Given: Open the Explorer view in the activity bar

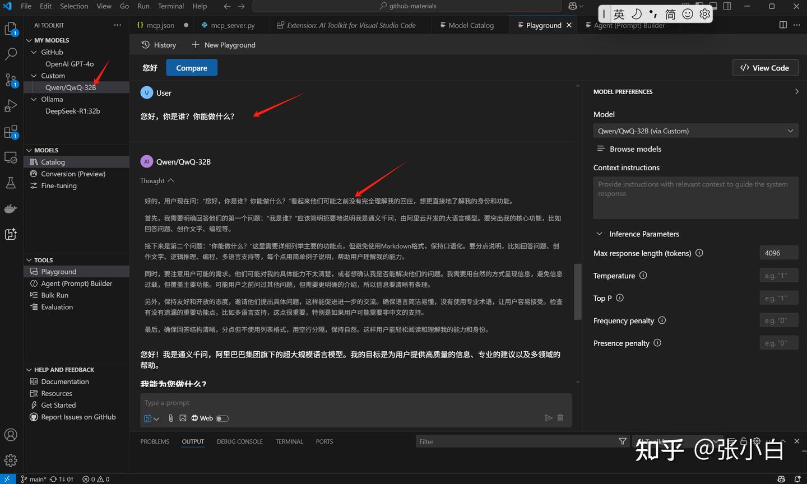Looking at the screenshot, I should [x=11, y=29].
